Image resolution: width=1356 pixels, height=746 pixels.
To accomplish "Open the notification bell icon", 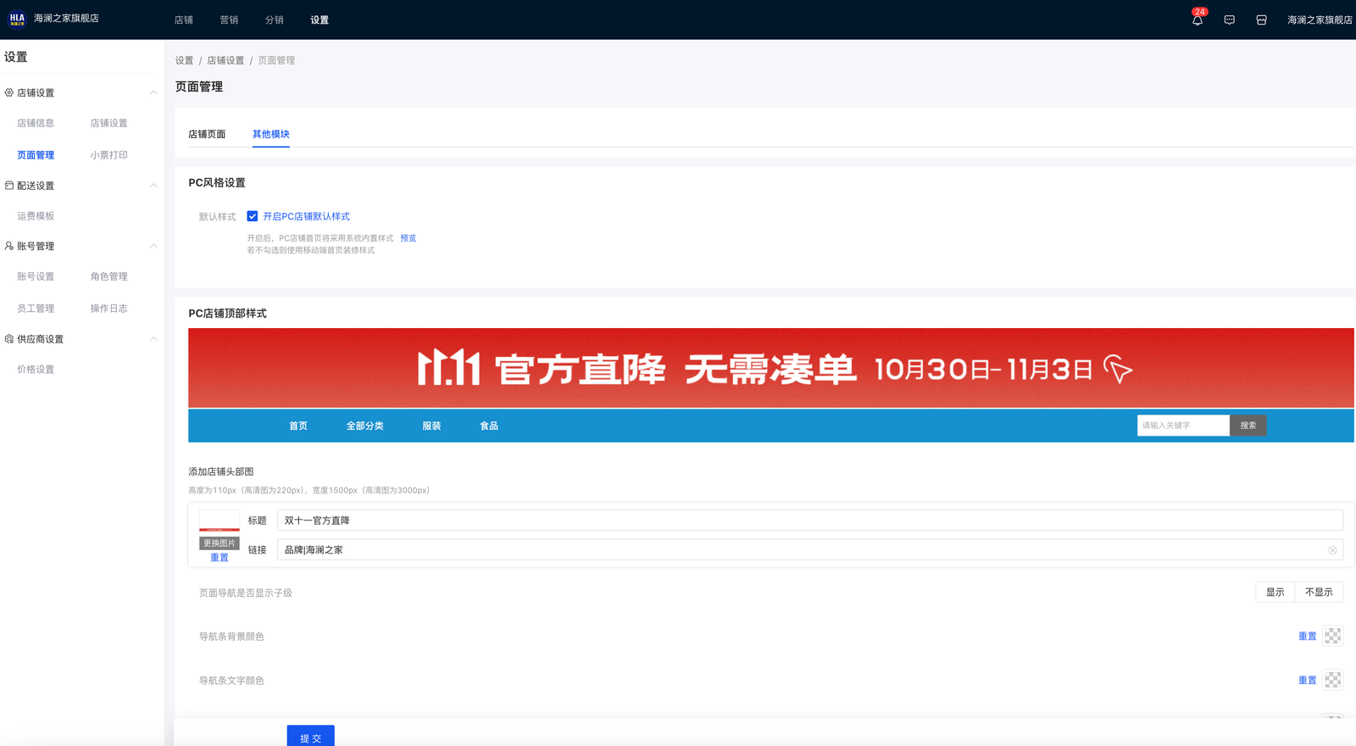I will pos(1197,20).
